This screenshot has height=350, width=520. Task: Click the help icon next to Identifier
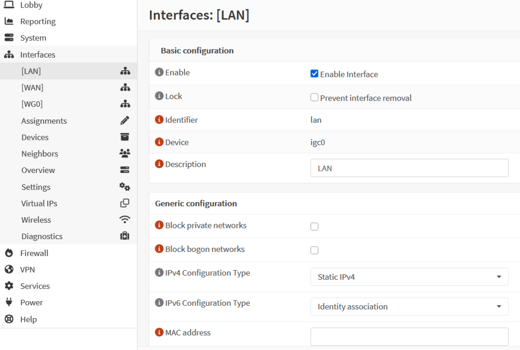coord(159,120)
